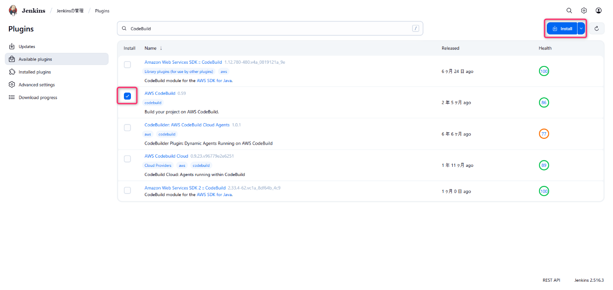613x290 pixels.
Task: Open Installed plugins in sidebar
Action: 56,72
